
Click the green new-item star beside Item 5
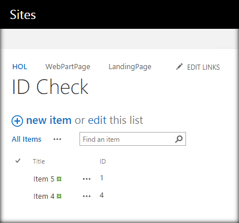tap(59, 179)
